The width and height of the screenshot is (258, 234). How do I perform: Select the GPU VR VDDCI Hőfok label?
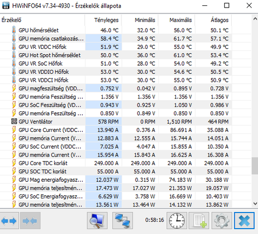(44, 80)
